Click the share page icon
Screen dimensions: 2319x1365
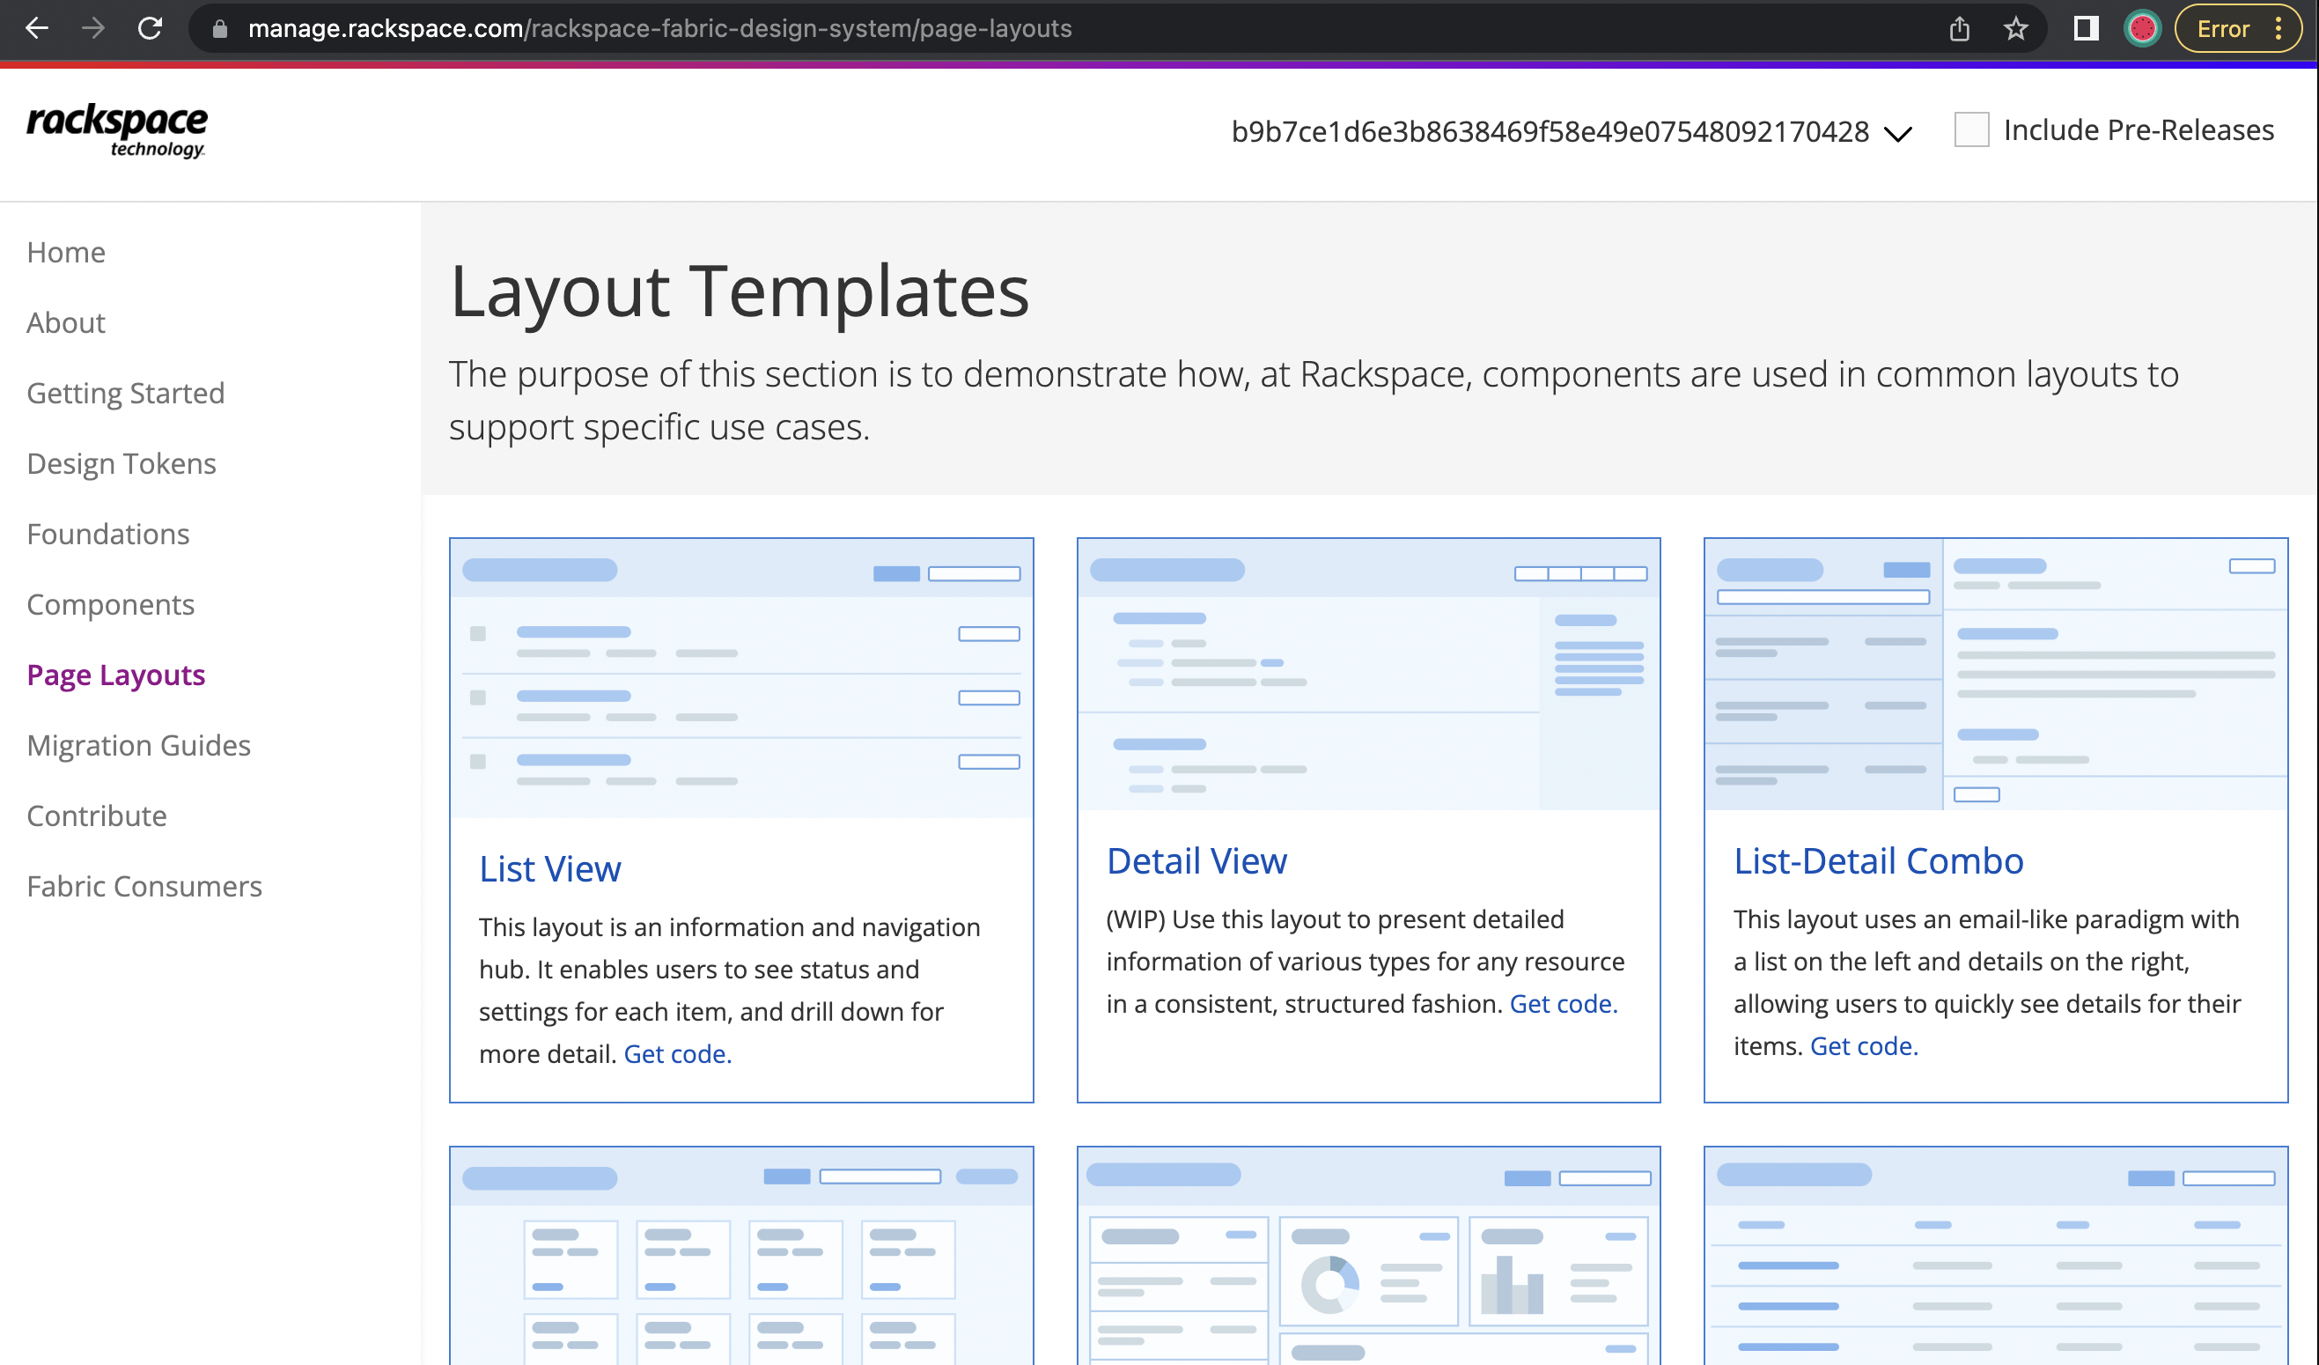coord(1959,28)
